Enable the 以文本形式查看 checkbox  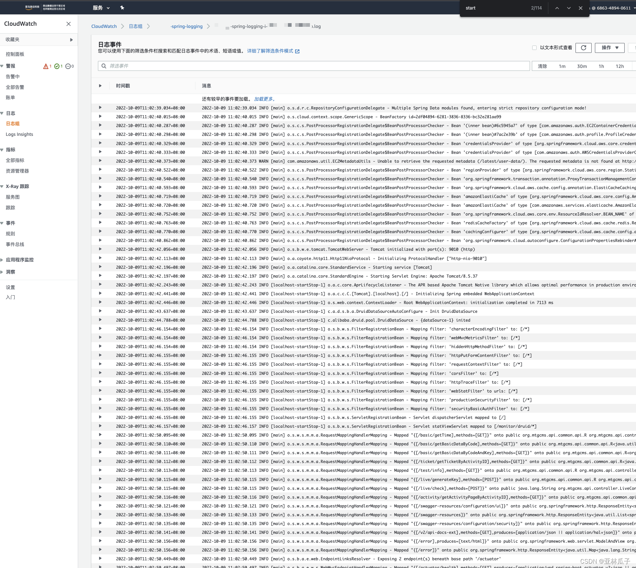pyautogui.click(x=534, y=48)
